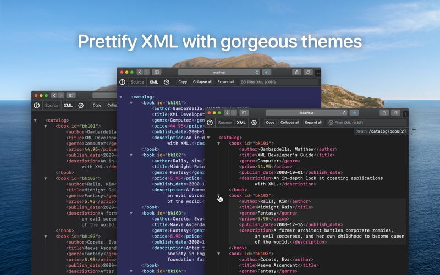Select XML tab in middle window

153,82
